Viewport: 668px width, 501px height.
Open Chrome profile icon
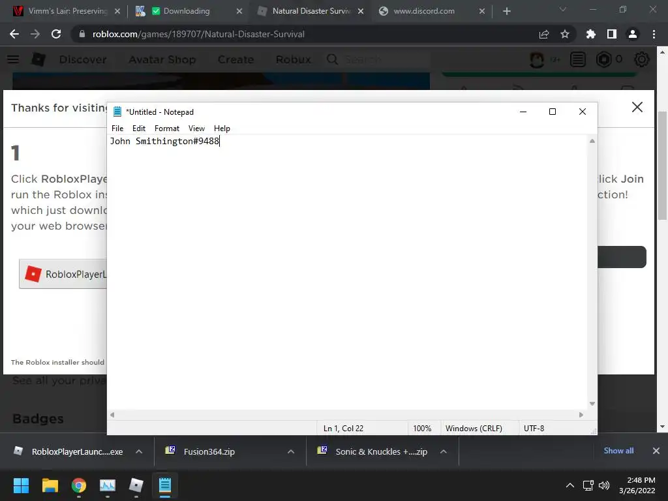pyautogui.click(x=633, y=34)
